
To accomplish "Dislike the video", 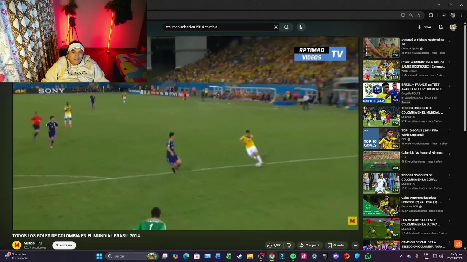I will click(x=289, y=245).
